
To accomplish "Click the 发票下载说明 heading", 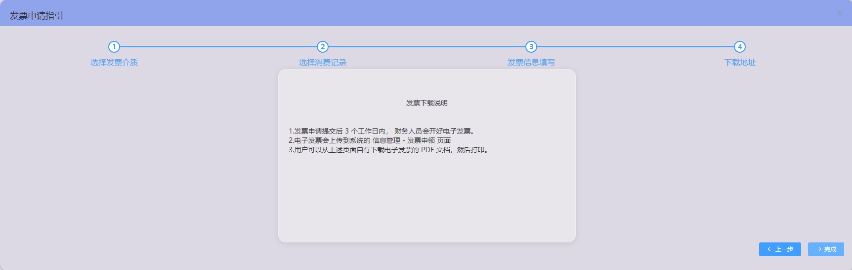I will coord(427,103).
